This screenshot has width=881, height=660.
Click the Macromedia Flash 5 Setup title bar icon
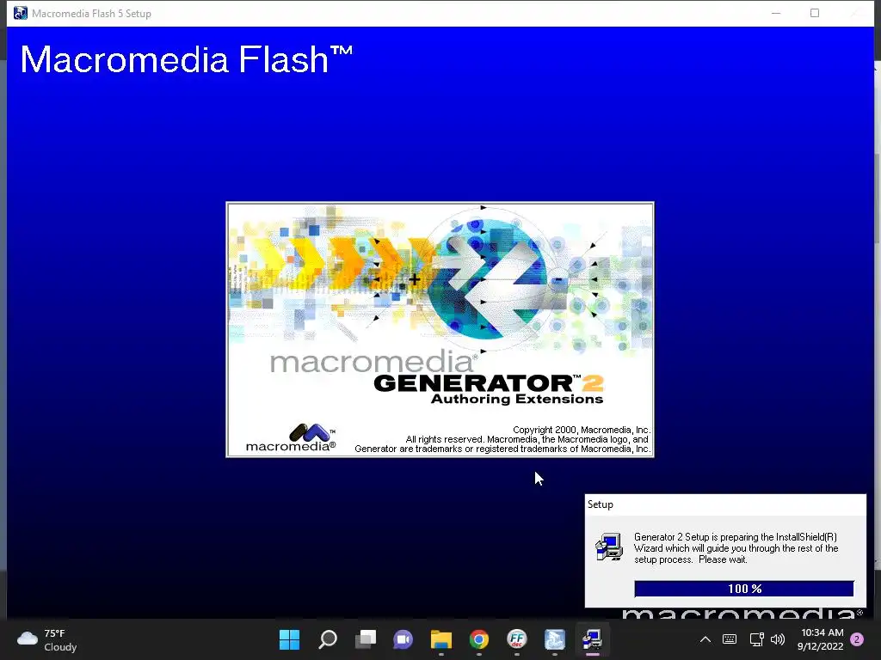tap(21, 14)
